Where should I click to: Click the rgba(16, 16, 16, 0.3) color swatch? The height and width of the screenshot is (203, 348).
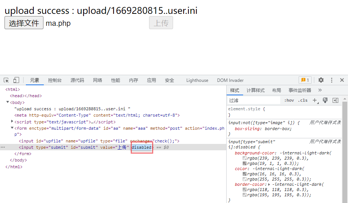pyautogui.click(x=245, y=174)
